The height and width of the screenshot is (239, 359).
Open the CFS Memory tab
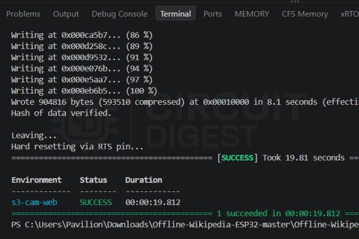(x=305, y=14)
